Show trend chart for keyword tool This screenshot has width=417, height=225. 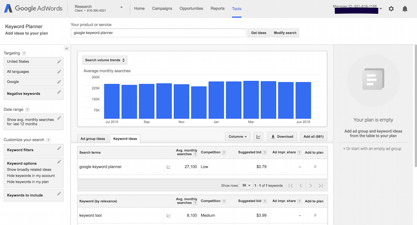click(x=169, y=215)
